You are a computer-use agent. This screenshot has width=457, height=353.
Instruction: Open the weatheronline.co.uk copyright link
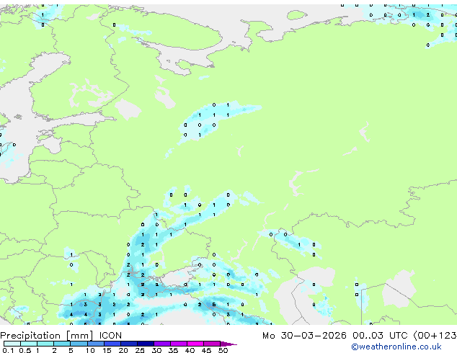(x=396, y=347)
